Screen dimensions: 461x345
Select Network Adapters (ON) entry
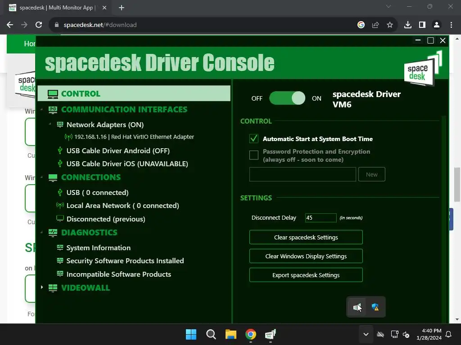[105, 125]
